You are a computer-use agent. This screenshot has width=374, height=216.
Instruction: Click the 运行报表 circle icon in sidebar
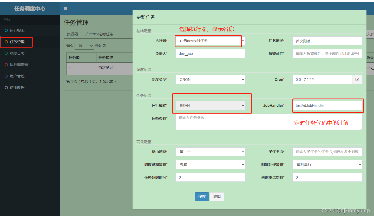point(6,30)
